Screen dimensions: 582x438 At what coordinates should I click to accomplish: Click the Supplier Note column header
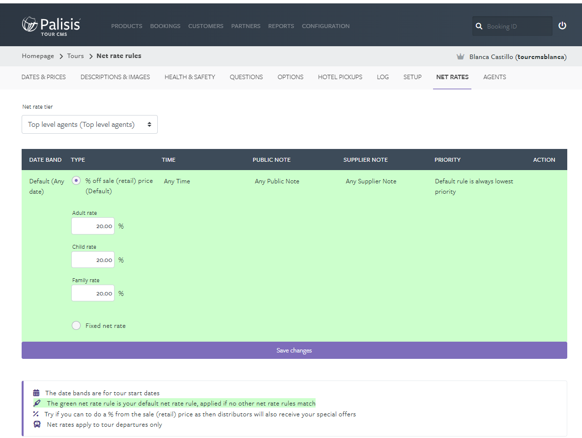[366, 160]
